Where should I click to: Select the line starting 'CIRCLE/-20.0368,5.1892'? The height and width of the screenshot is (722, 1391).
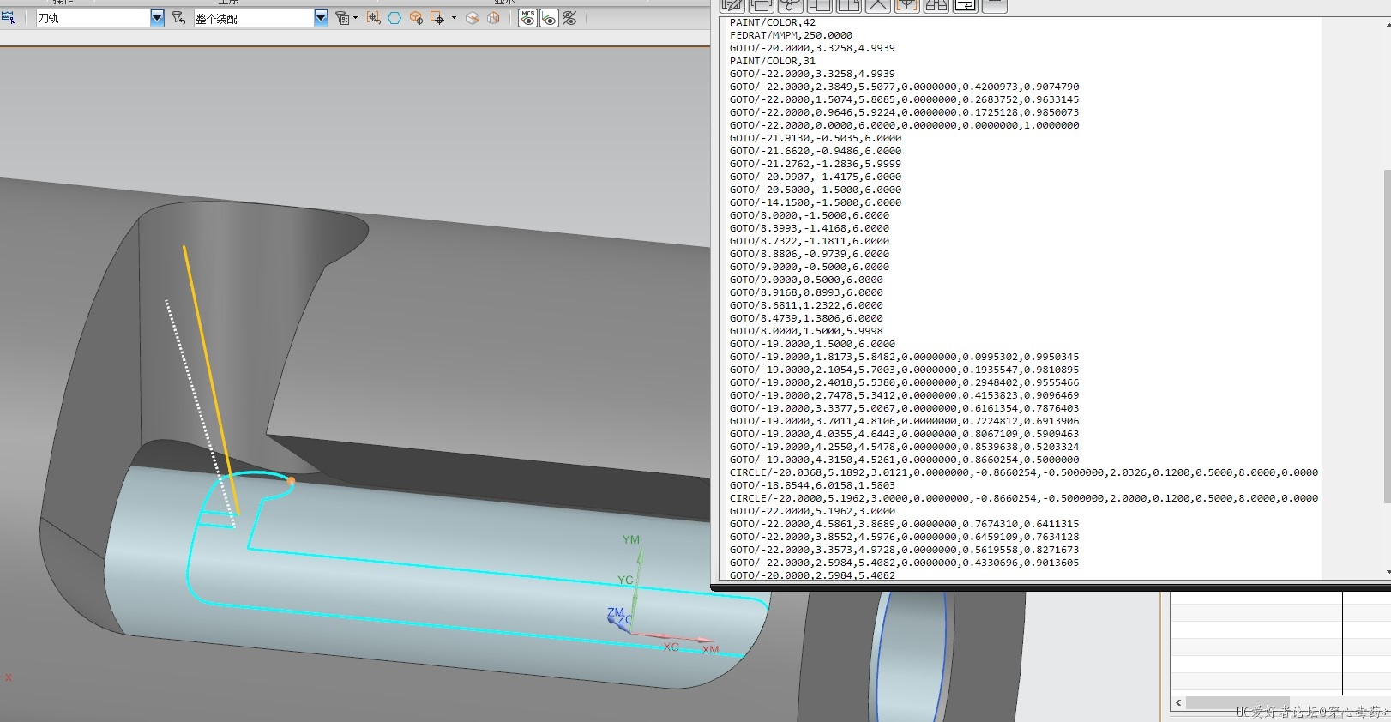[1024, 472]
